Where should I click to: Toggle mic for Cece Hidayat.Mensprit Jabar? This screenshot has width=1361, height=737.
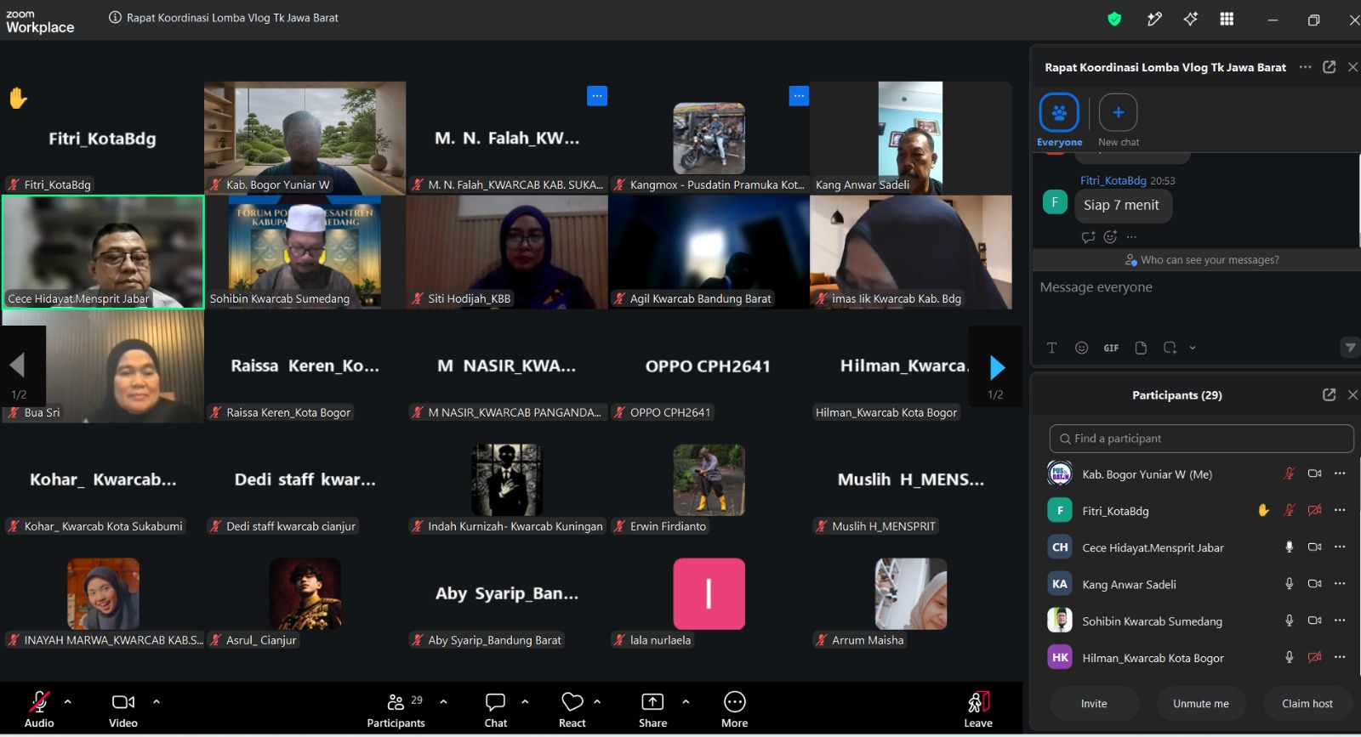pyautogui.click(x=1289, y=547)
